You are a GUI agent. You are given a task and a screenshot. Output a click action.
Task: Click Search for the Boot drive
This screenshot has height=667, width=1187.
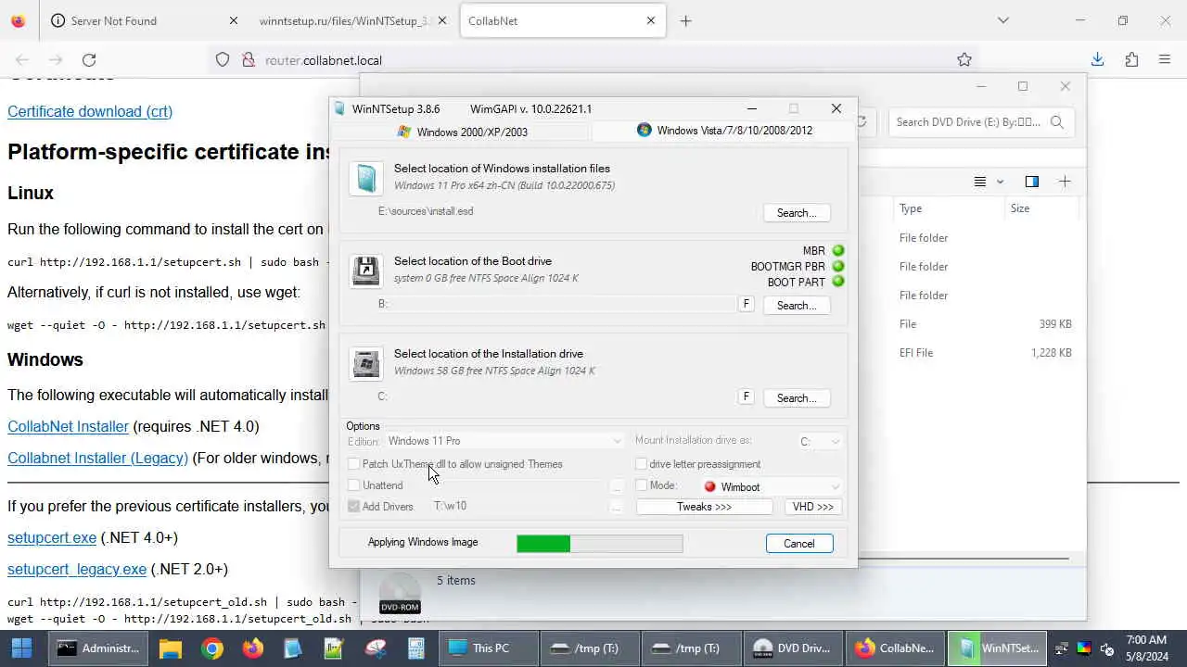click(x=797, y=306)
